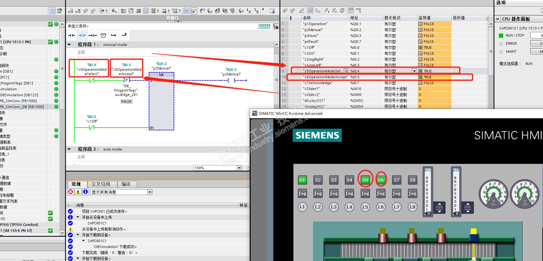Collapse 程序段 1 manual mode network
543x261 pixels.
point(69,45)
